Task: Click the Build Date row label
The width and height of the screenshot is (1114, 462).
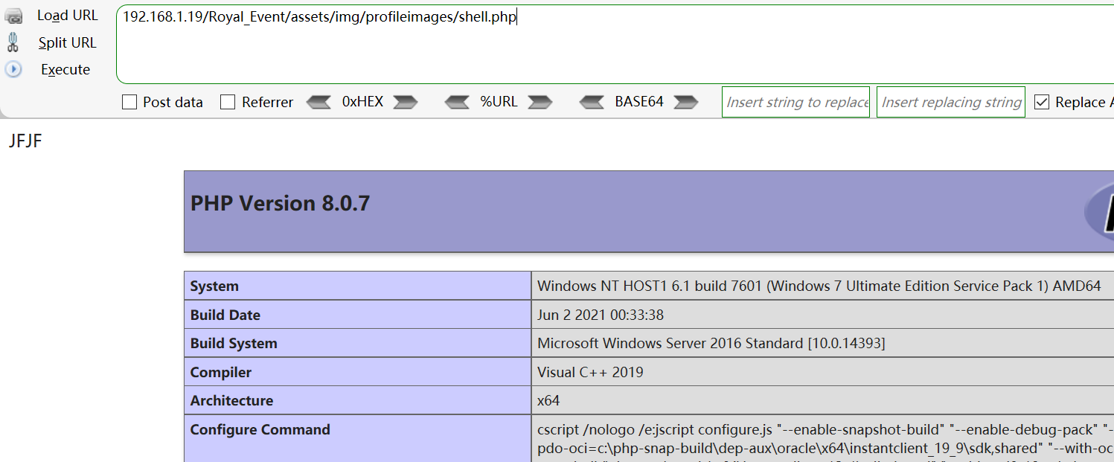Action: [x=225, y=315]
